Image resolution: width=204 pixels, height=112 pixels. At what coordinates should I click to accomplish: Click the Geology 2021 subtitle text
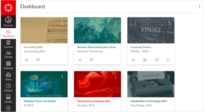(x=86, y=105)
